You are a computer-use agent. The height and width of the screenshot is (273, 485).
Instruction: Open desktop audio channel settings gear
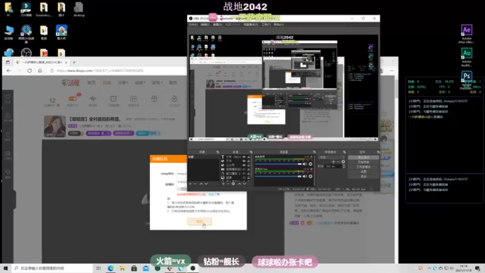310,164
